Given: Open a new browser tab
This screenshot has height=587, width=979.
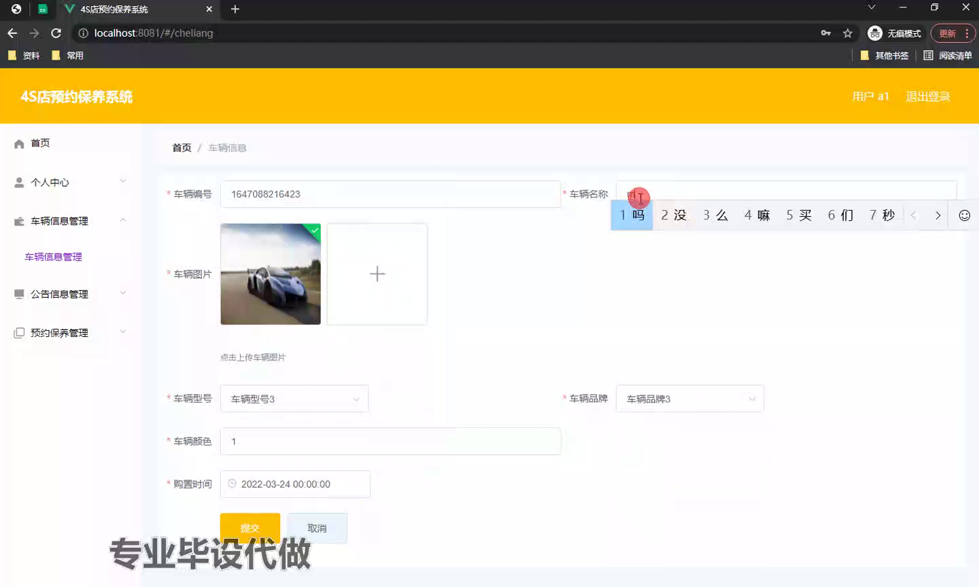Looking at the screenshot, I should point(235,9).
